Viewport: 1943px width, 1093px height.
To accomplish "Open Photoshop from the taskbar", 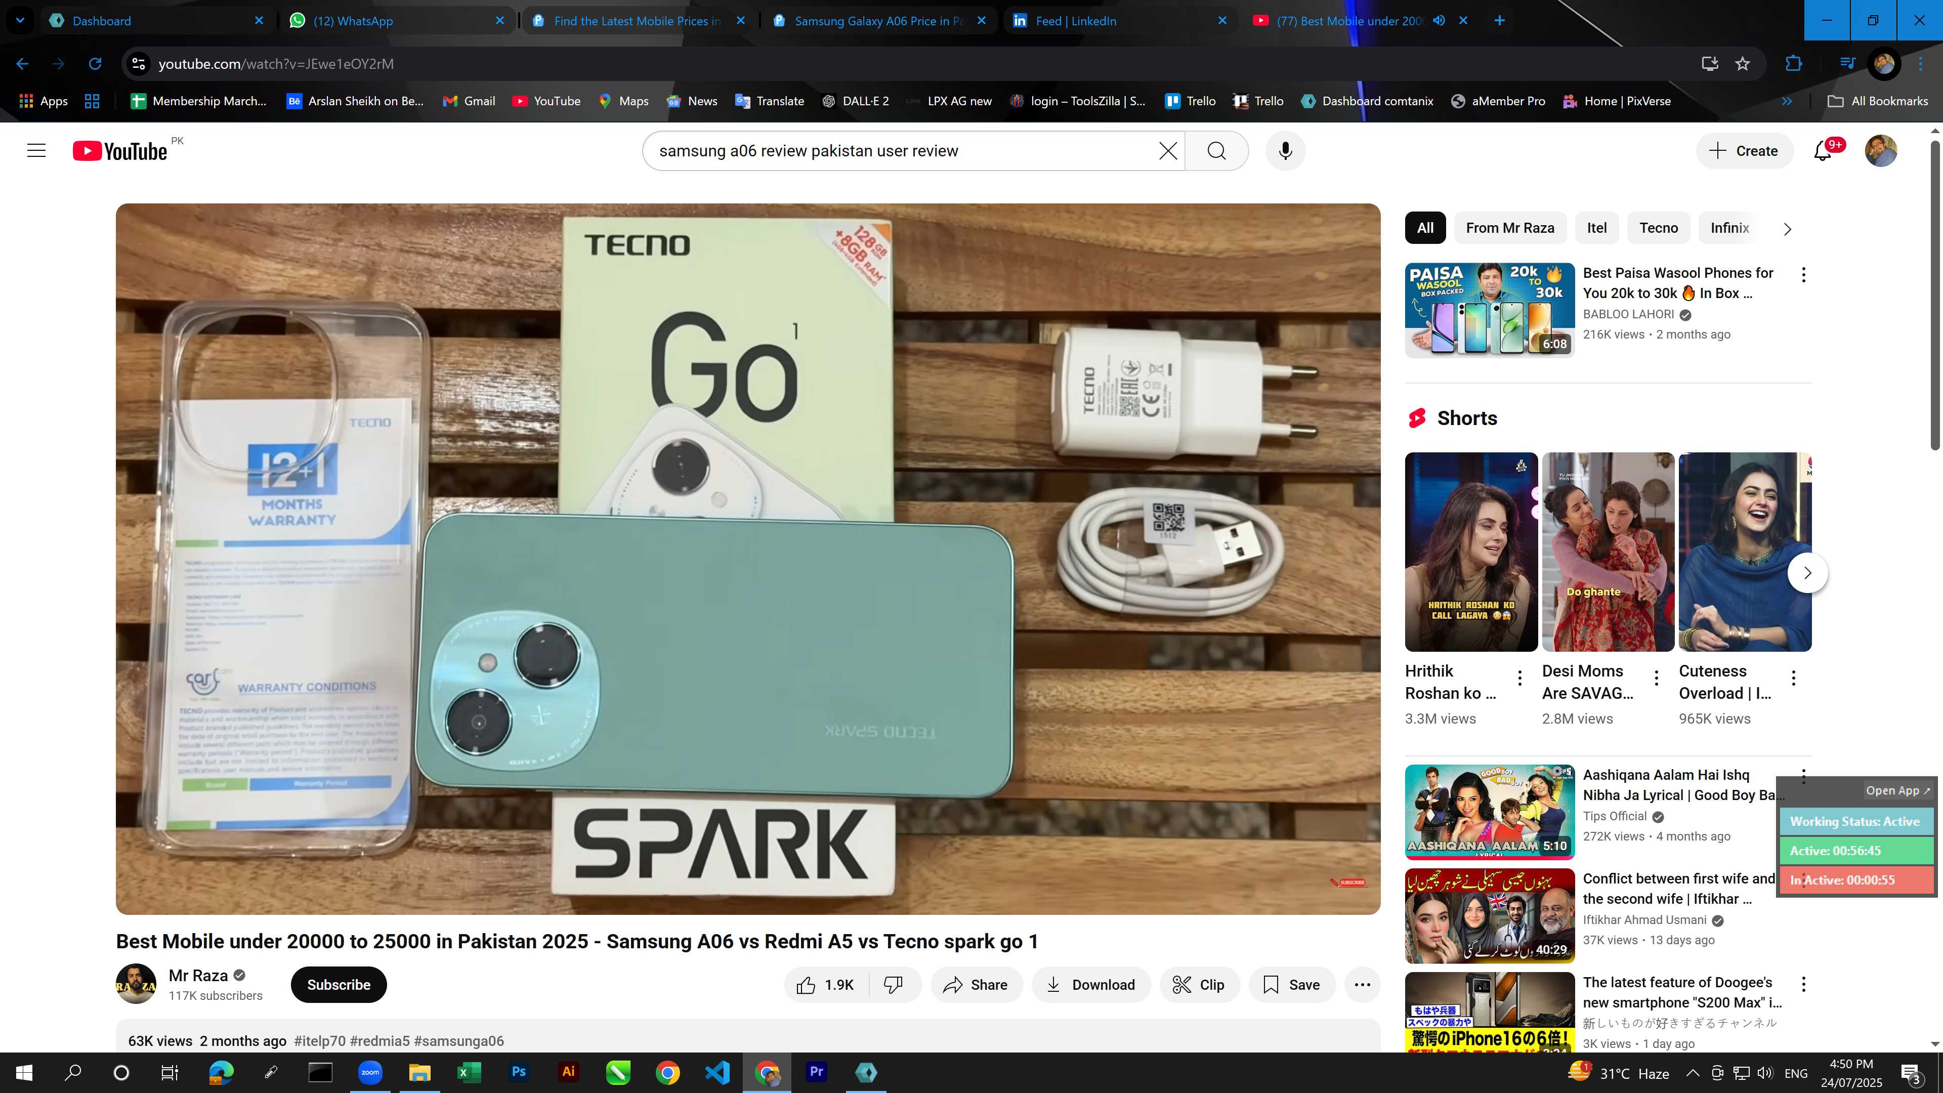I will (x=518, y=1072).
